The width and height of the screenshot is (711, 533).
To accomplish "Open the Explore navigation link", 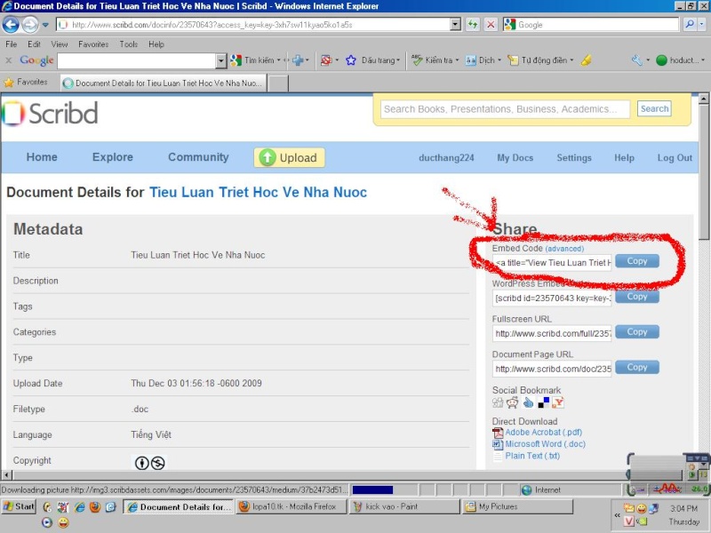I will coord(113,157).
